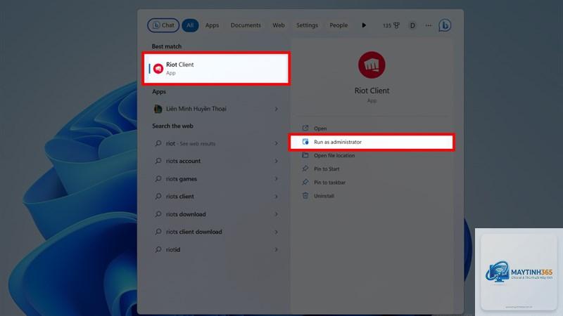This screenshot has width=563, height=316.
Task: Launch the Bing icon in top corner
Action: [x=445, y=25]
